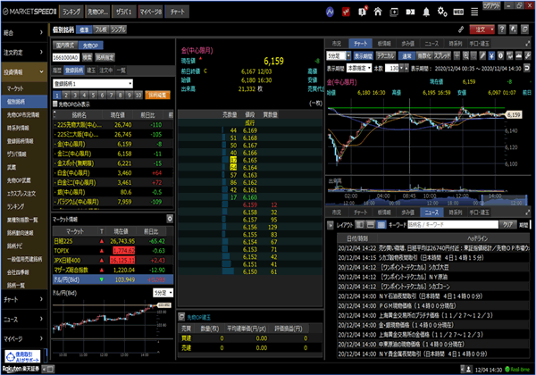Screen dimensions: 536x375
Task: Check the 先物OPのみ表示 checkbox
Action: 55,104
